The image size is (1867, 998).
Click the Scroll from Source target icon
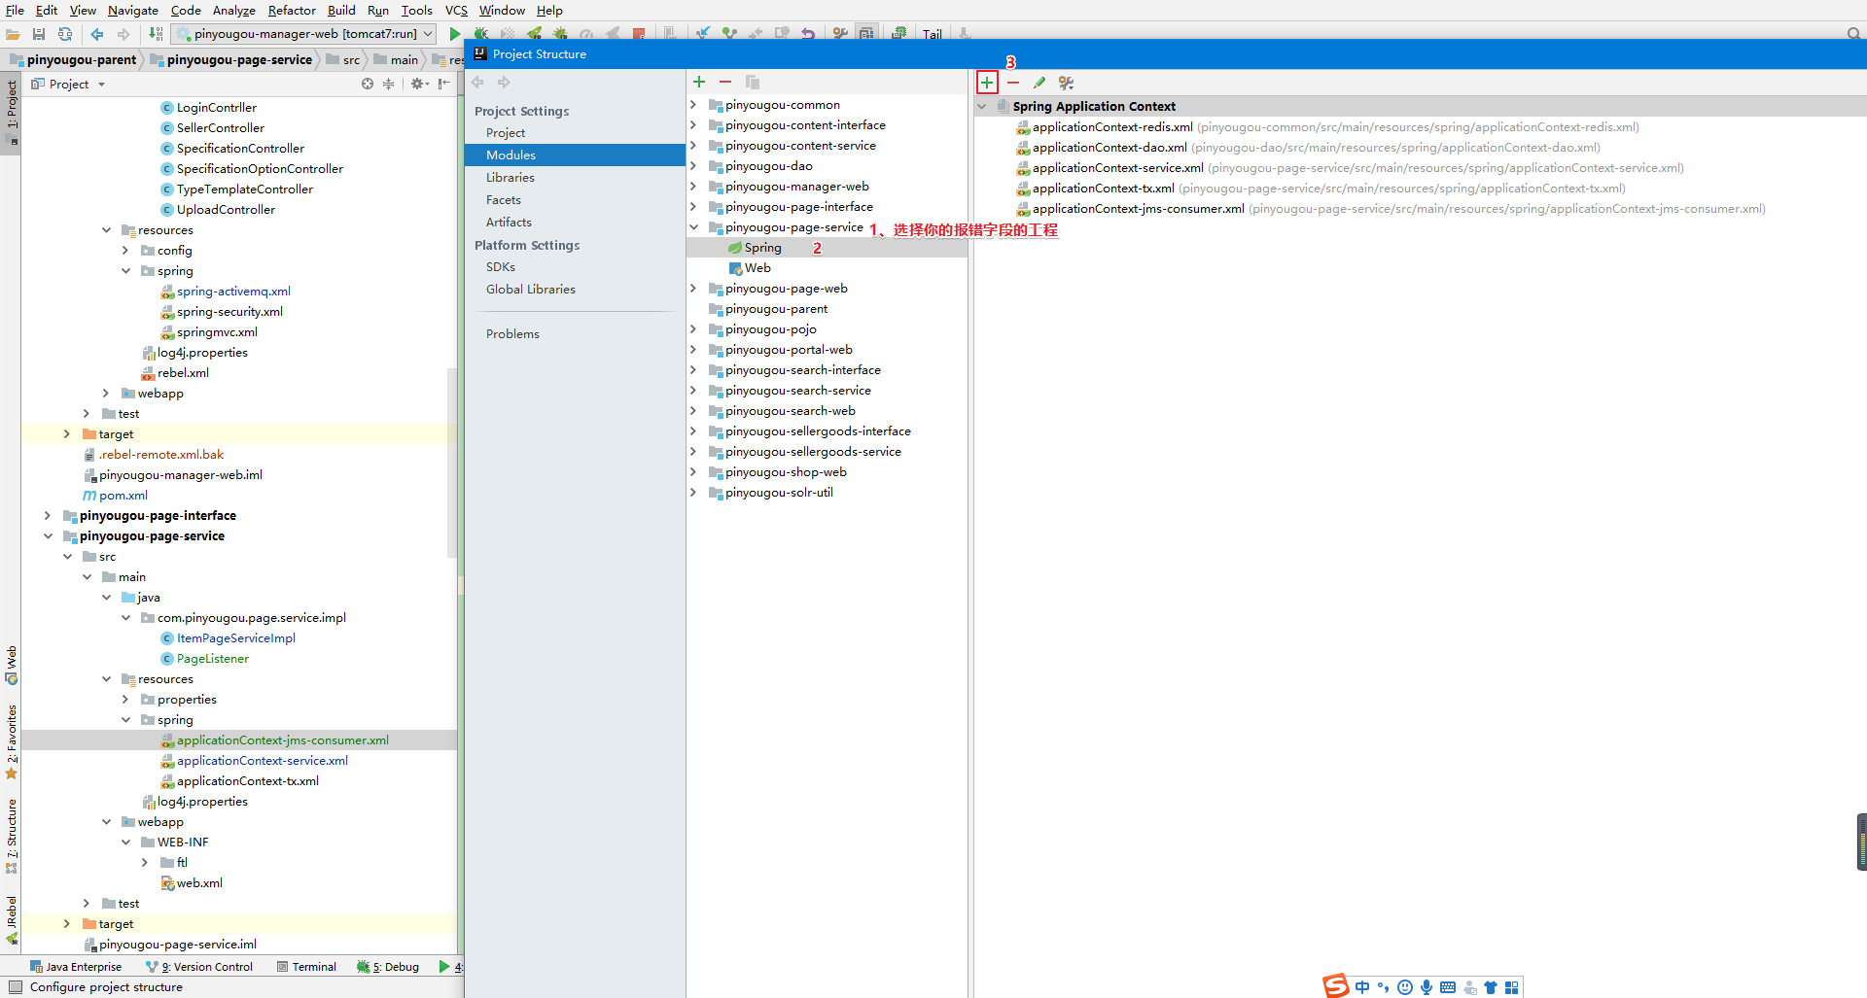pyautogui.click(x=368, y=85)
